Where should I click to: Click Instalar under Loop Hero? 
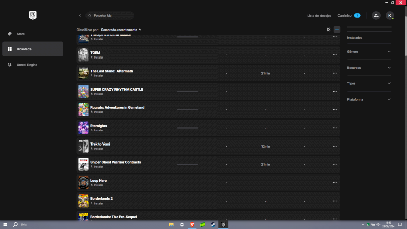coord(97,185)
